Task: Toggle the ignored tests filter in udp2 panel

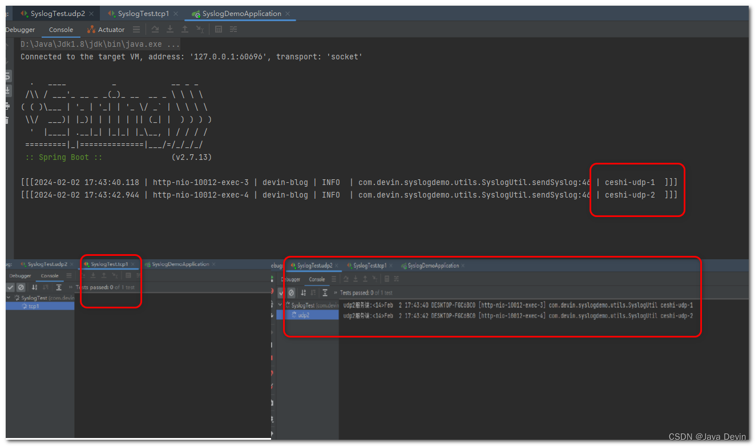Action: pos(291,293)
